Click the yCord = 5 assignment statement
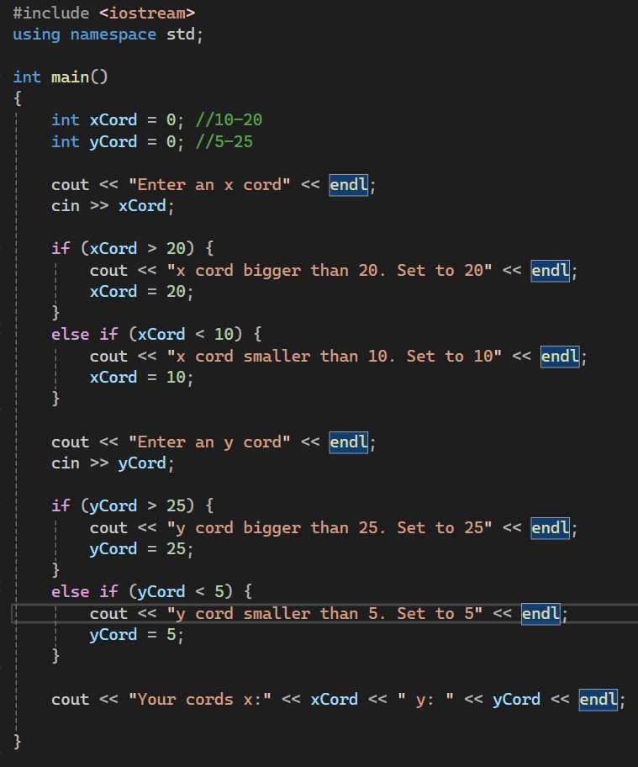This screenshot has height=767, width=638. coord(136,635)
